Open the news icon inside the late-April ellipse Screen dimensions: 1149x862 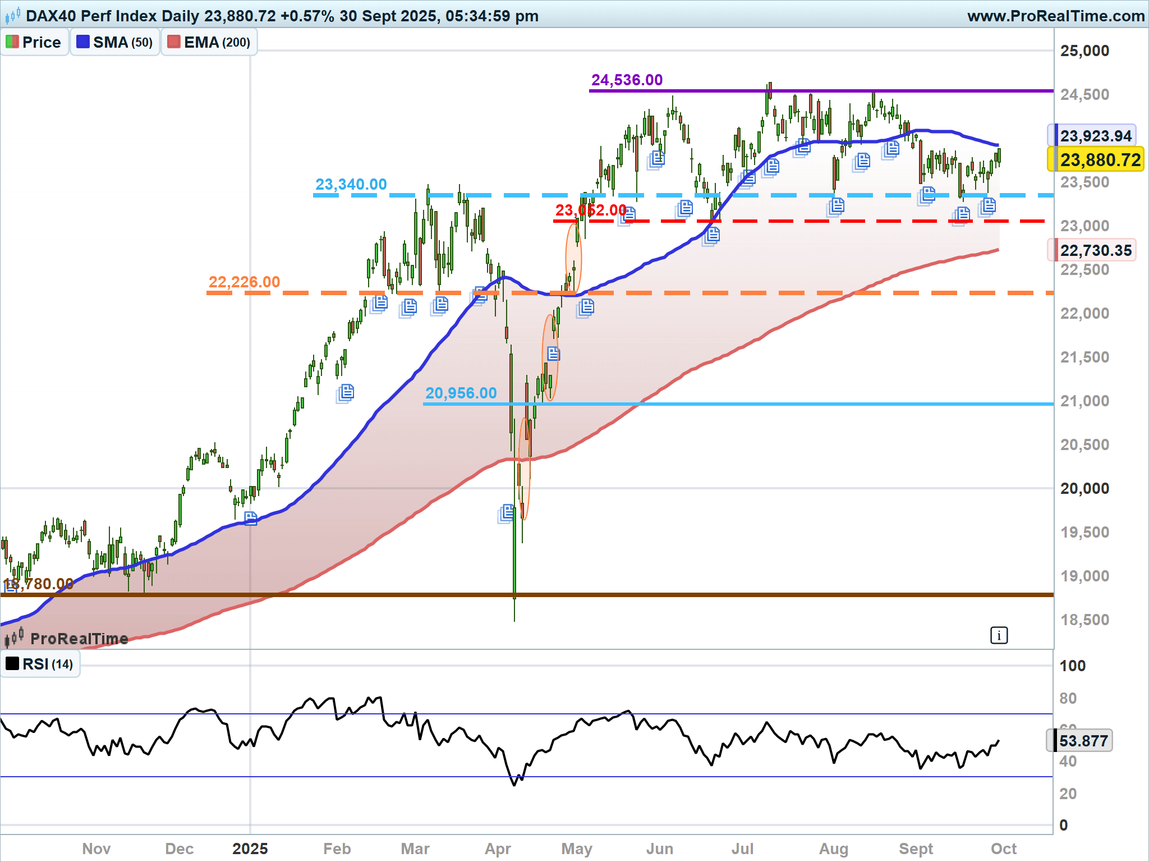(x=553, y=354)
